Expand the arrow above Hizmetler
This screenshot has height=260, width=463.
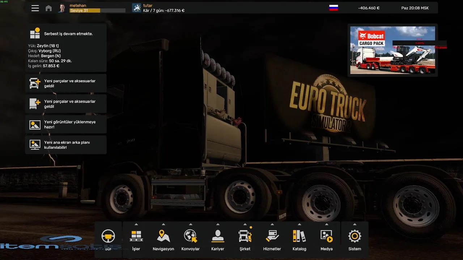[272, 224]
